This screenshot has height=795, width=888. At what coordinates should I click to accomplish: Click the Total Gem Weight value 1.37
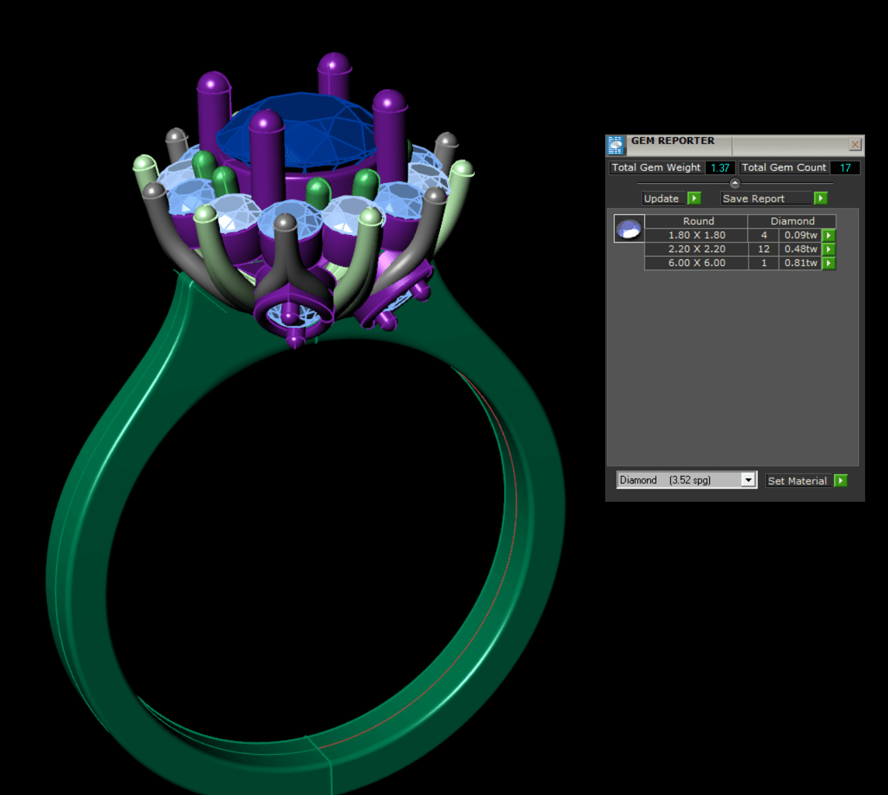point(720,168)
